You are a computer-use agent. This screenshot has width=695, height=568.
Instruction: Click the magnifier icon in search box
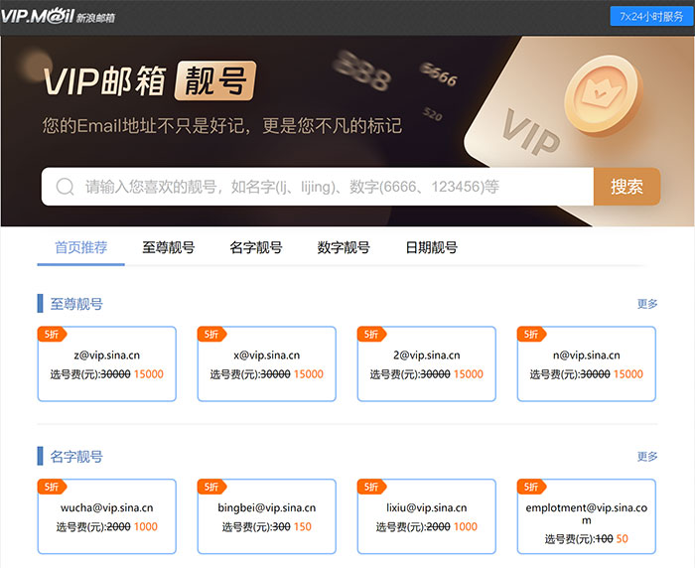coord(66,187)
